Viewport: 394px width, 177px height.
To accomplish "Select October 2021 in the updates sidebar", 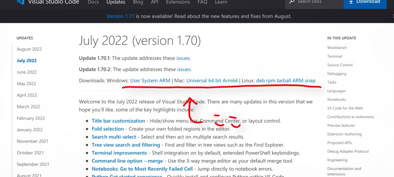I will click(30, 153).
